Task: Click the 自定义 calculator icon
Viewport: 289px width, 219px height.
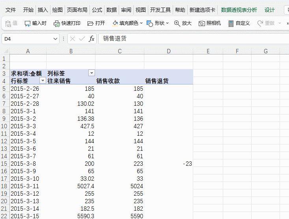Action: coord(231,24)
